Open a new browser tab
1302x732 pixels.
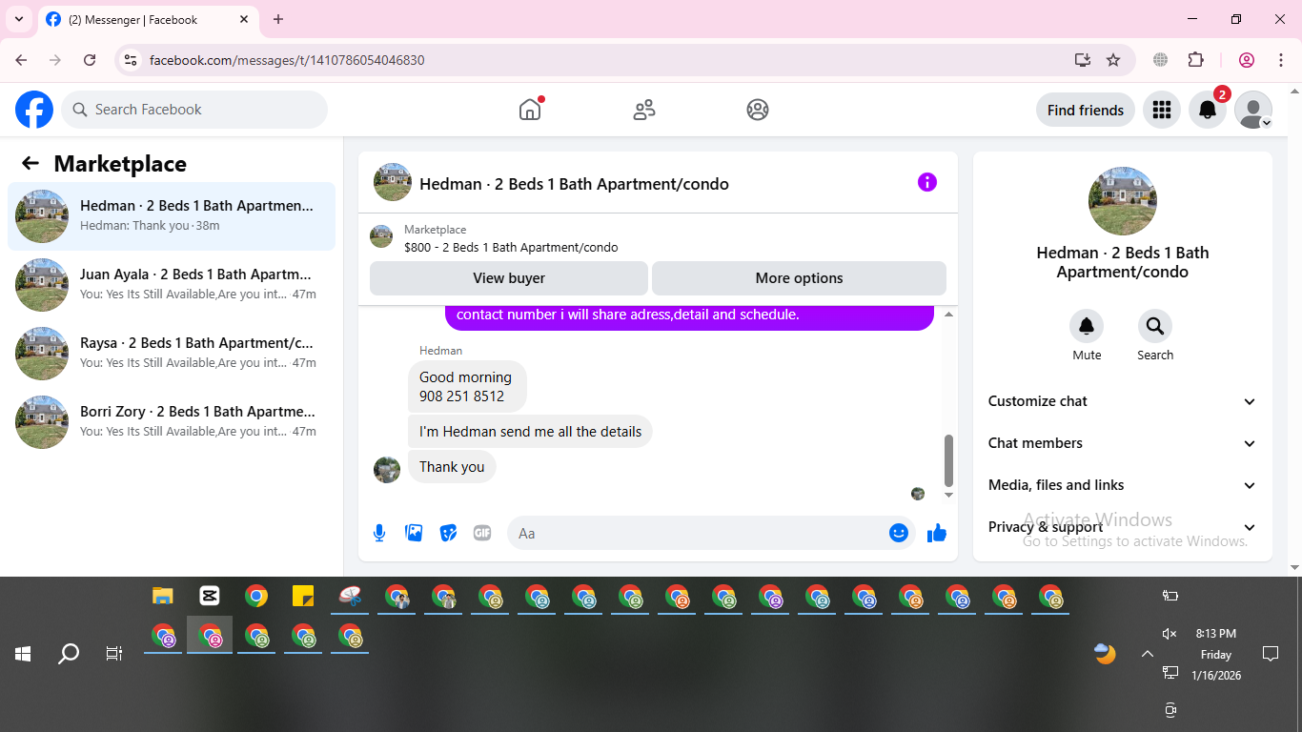pyautogui.click(x=278, y=19)
